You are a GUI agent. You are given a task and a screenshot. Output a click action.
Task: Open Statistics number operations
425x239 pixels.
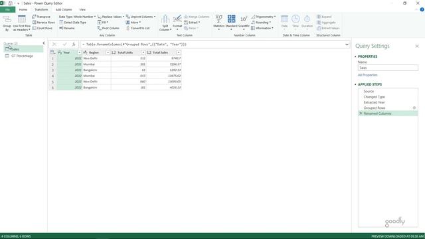(x=218, y=23)
